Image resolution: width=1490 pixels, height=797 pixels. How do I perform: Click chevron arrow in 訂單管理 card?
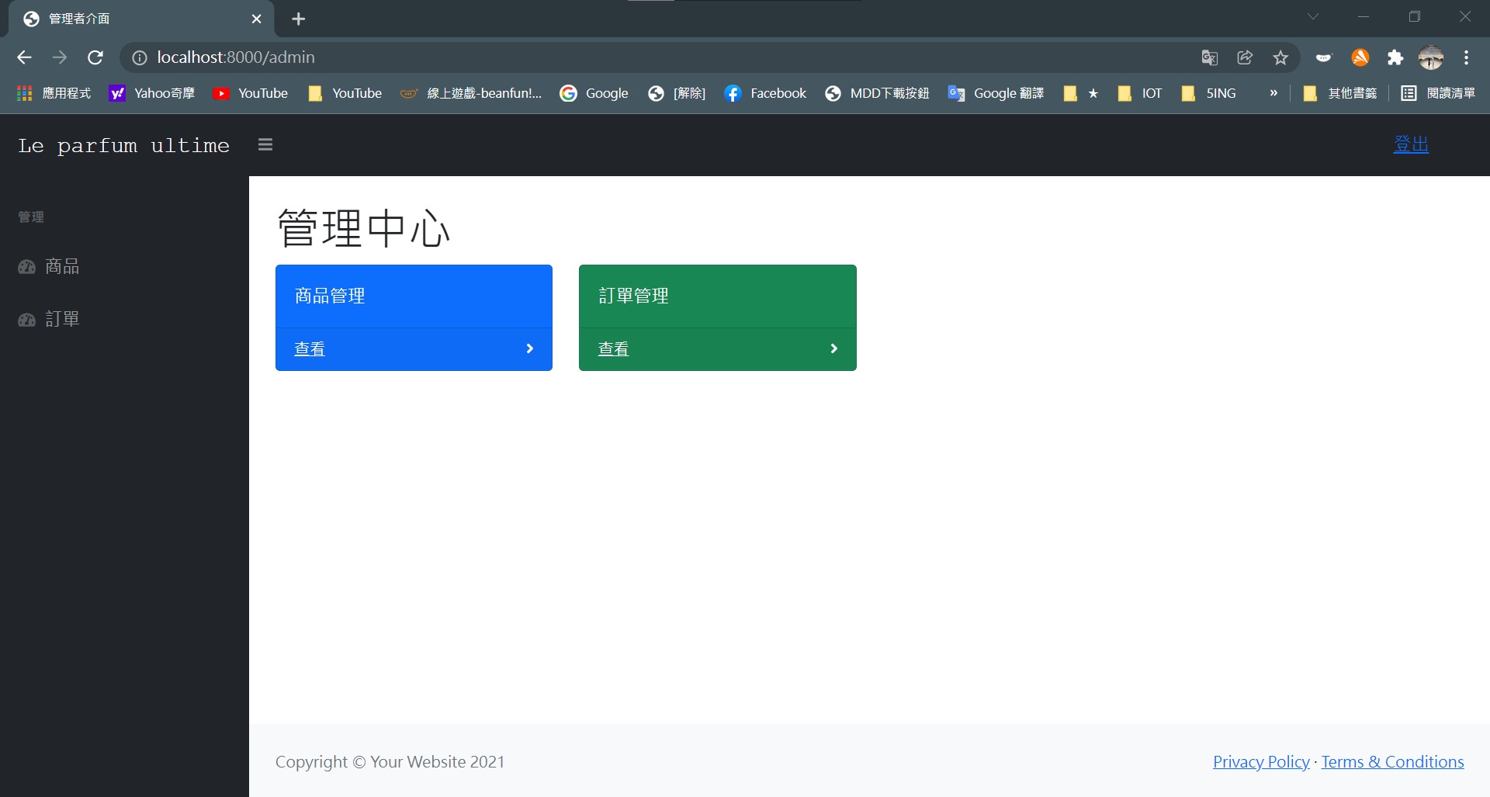pyautogui.click(x=834, y=348)
